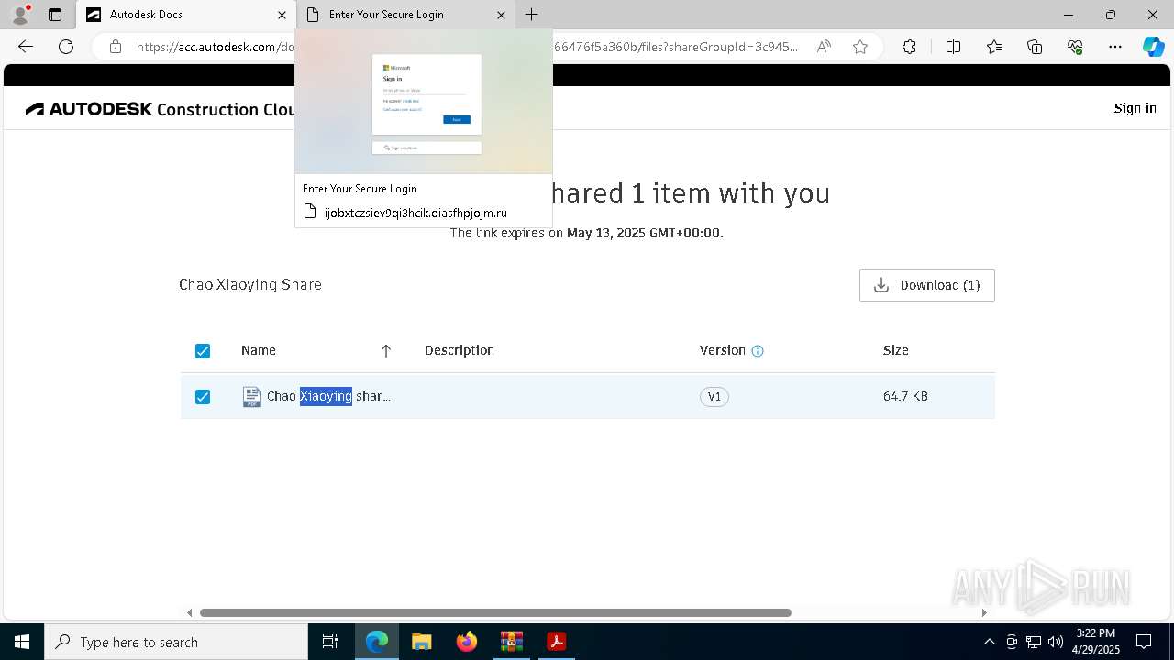1174x660 pixels.
Task: Open the taskbar clock and date
Action: tap(1095, 642)
